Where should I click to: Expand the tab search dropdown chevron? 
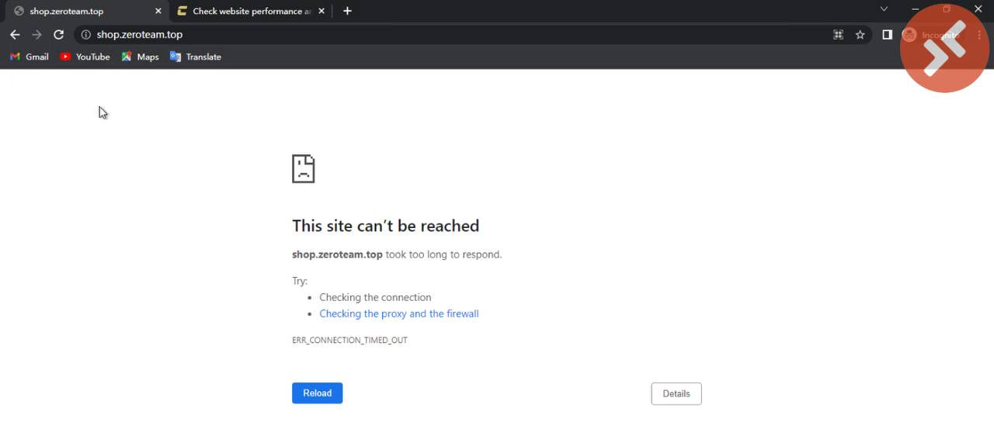pos(884,9)
